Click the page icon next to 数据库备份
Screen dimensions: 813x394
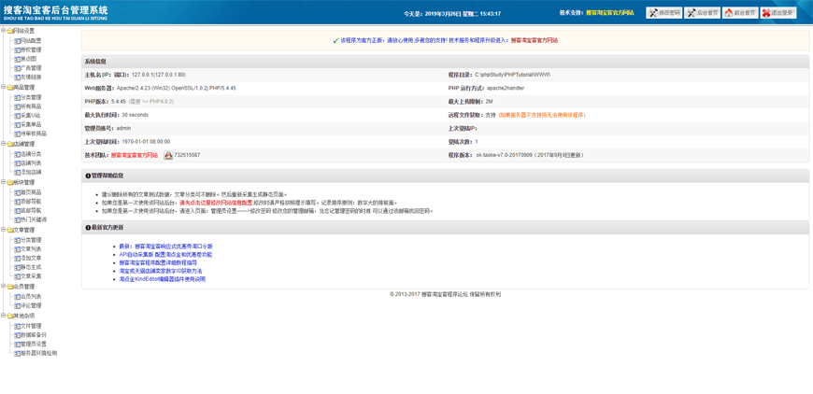coord(17,335)
